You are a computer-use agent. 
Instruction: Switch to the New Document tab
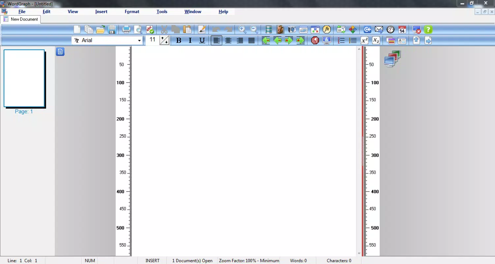[x=20, y=19]
